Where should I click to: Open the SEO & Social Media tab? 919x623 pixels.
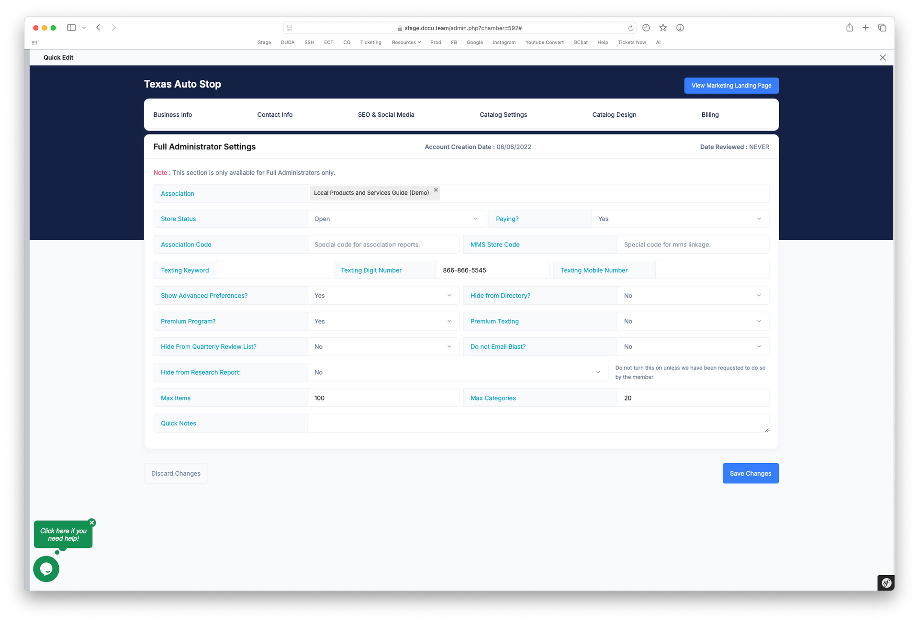pyautogui.click(x=386, y=115)
